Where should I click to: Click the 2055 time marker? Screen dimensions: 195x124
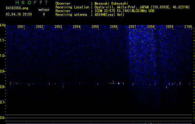95,26
